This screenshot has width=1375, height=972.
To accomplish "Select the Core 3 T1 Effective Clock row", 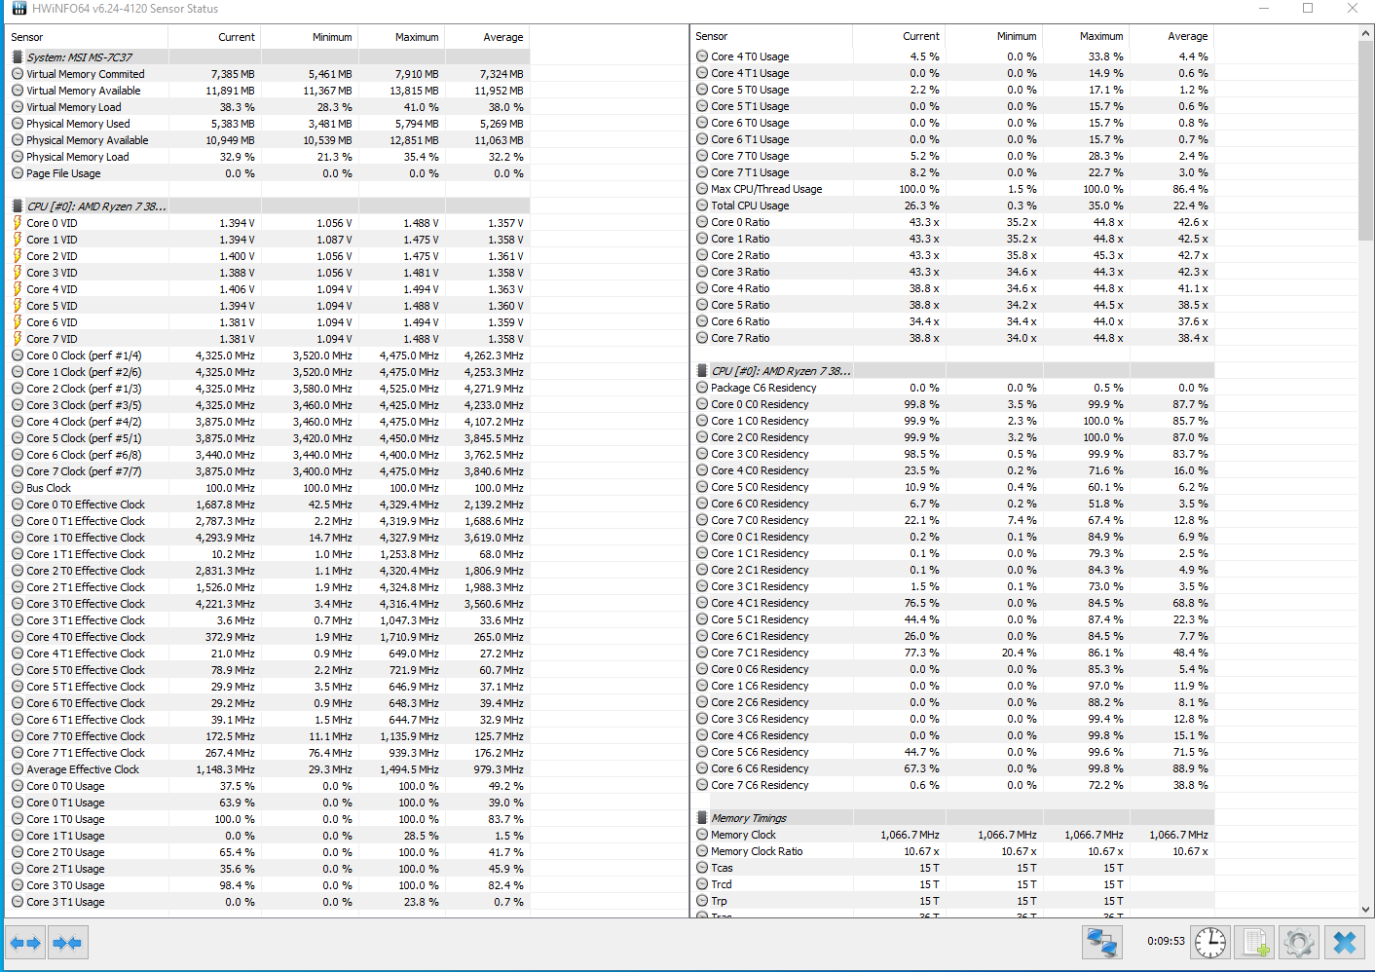I will tap(269, 620).
